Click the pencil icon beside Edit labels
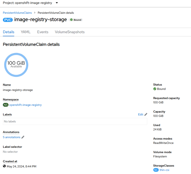191x174 pixels. (146, 115)
